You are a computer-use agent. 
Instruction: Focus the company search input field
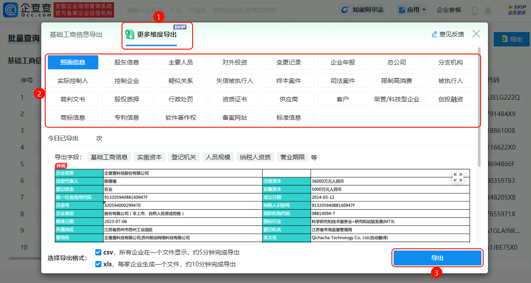(202, 10)
